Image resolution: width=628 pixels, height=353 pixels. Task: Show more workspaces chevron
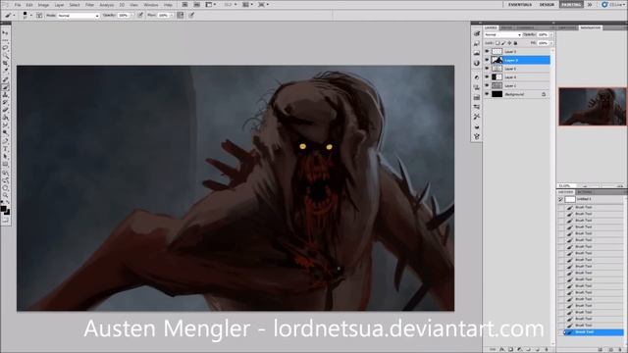pos(590,5)
